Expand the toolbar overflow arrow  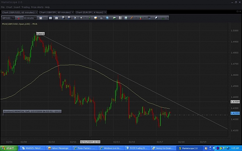pyautogui.click(x=168, y=18)
